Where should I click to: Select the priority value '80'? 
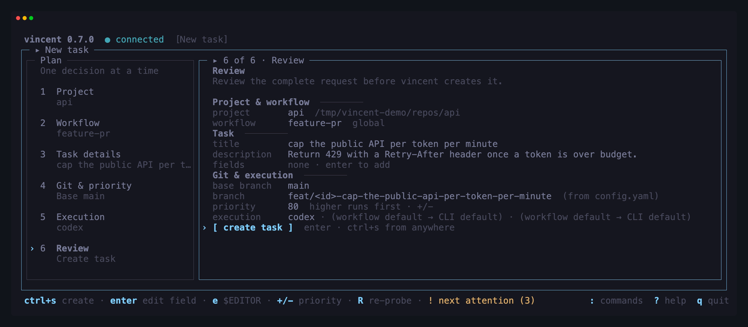click(x=293, y=207)
